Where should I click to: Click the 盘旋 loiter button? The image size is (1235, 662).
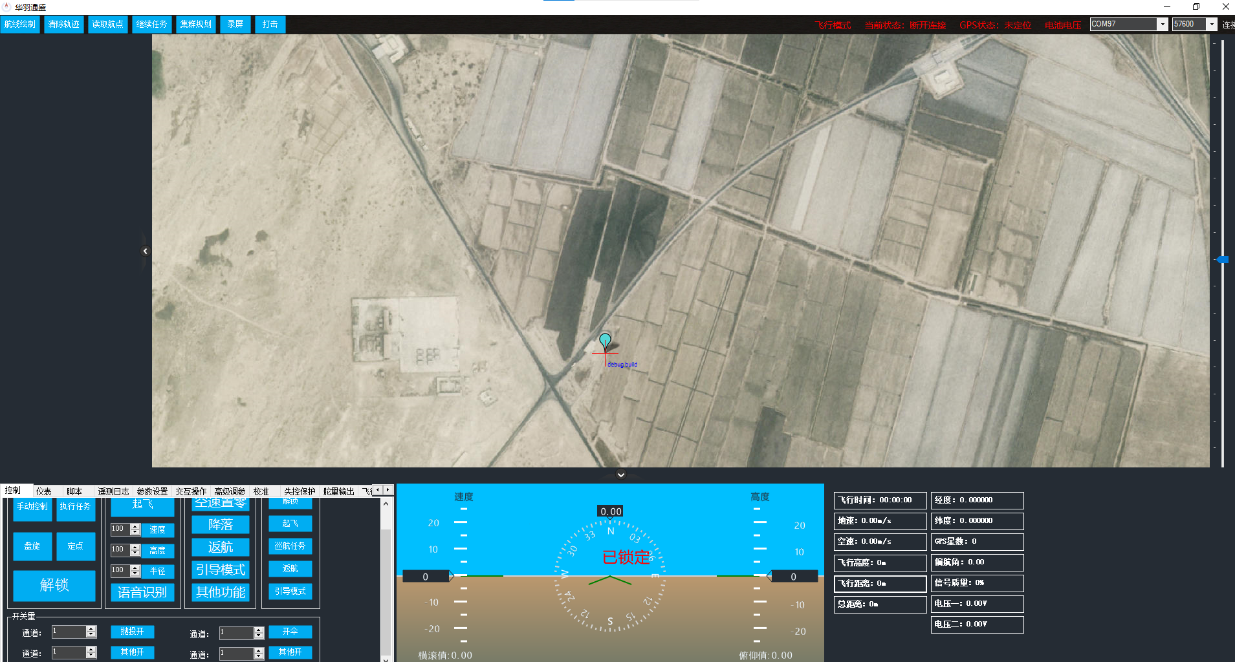coord(32,546)
